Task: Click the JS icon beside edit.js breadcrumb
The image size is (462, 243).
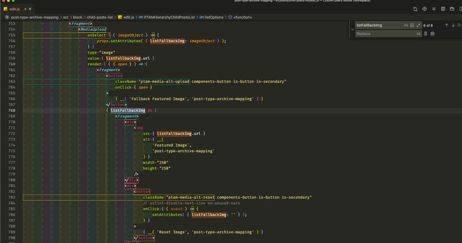Action: (x=120, y=18)
